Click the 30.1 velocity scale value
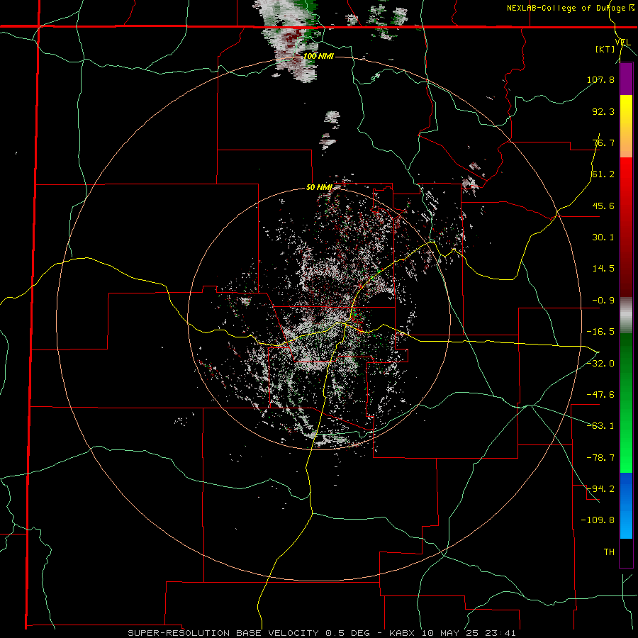Screen dimensions: 638x638 [x=603, y=237]
